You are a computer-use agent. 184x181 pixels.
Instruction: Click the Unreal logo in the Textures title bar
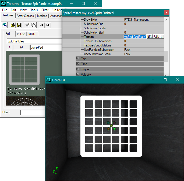pos(3,3)
